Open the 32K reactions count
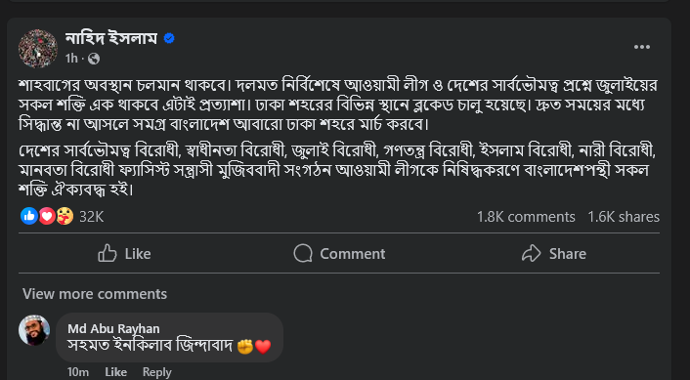 click(x=91, y=217)
